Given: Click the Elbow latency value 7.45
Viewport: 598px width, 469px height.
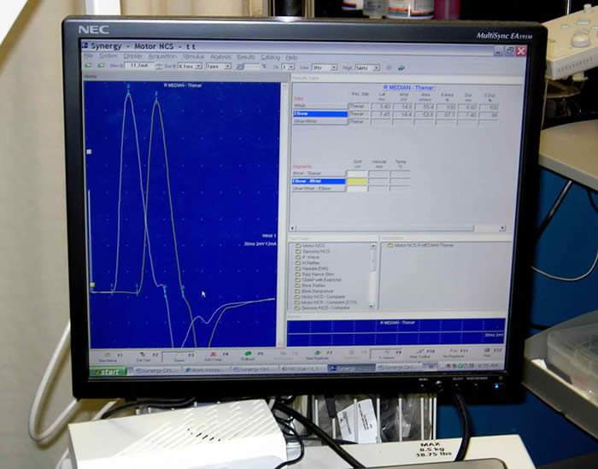Looking at the screenshot, I should tap(382, 114).
